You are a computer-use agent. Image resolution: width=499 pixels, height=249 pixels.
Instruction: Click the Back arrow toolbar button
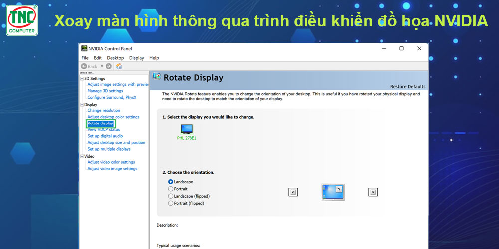pos(84,66)
